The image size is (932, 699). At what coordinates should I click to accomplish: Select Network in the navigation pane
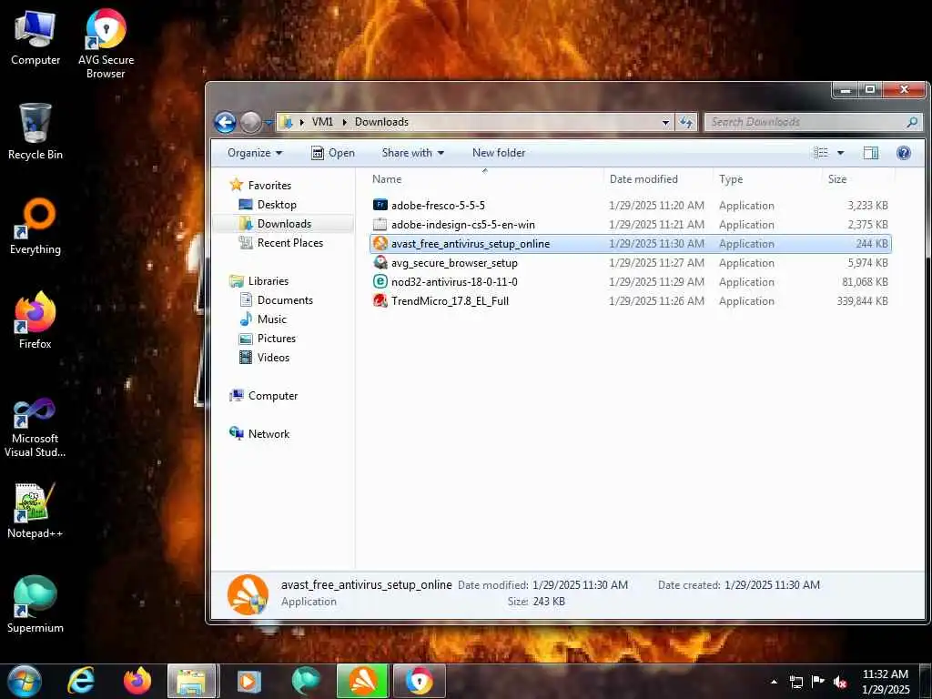coord(268,434)
